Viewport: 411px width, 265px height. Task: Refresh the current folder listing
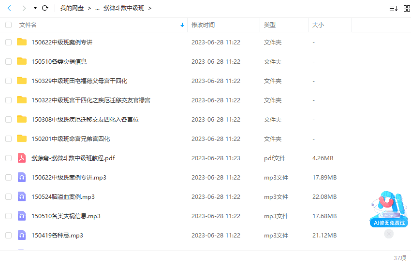[x=45, y=8]
